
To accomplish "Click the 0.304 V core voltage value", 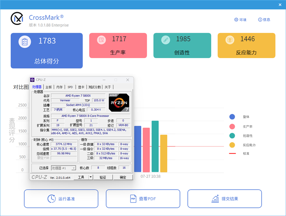I will point(96,110).
